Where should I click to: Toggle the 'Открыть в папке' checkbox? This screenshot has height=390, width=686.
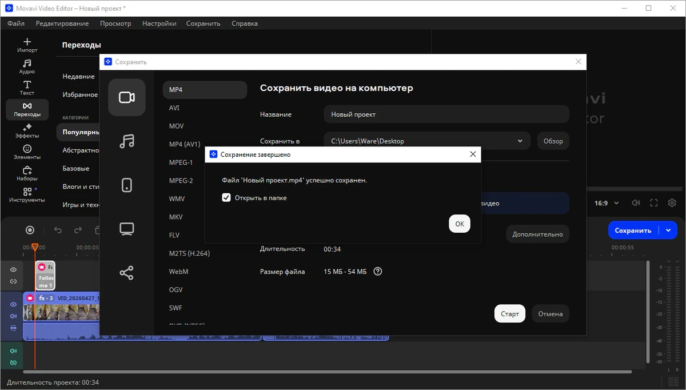click(x=226, y=198)
